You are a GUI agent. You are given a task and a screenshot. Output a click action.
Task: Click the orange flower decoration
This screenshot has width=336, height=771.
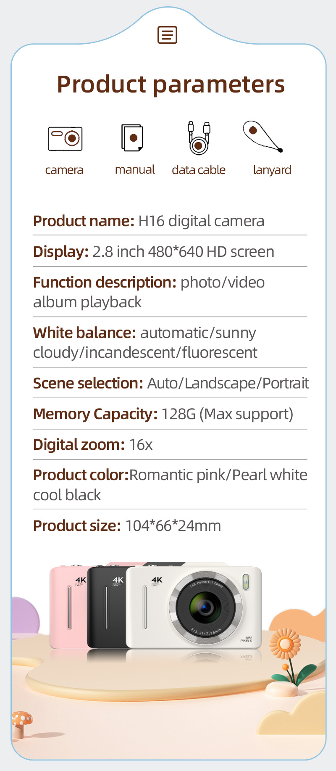tap(285, 644)
